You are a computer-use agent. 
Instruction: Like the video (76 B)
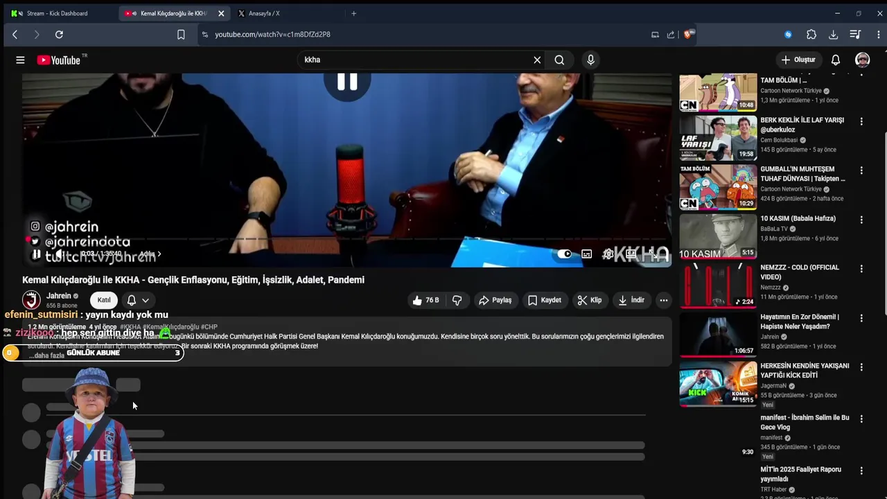point(425,300)
